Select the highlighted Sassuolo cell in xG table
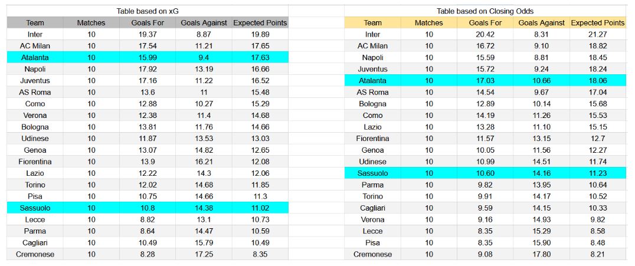635x266 pixels. pos(35,208)
